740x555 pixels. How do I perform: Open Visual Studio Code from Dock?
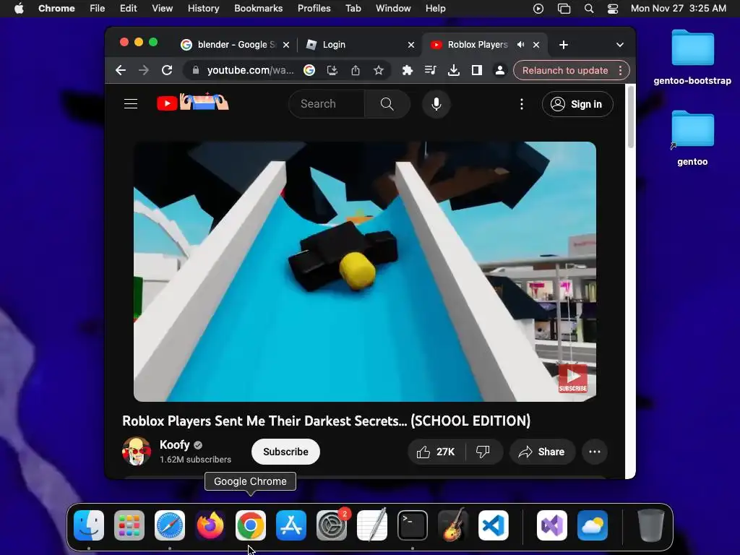(x=493, y=525)
